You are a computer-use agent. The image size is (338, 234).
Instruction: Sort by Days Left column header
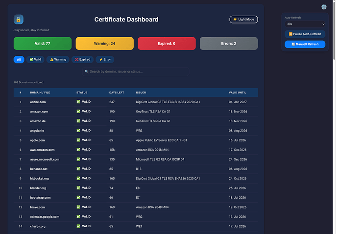[117, 93]
